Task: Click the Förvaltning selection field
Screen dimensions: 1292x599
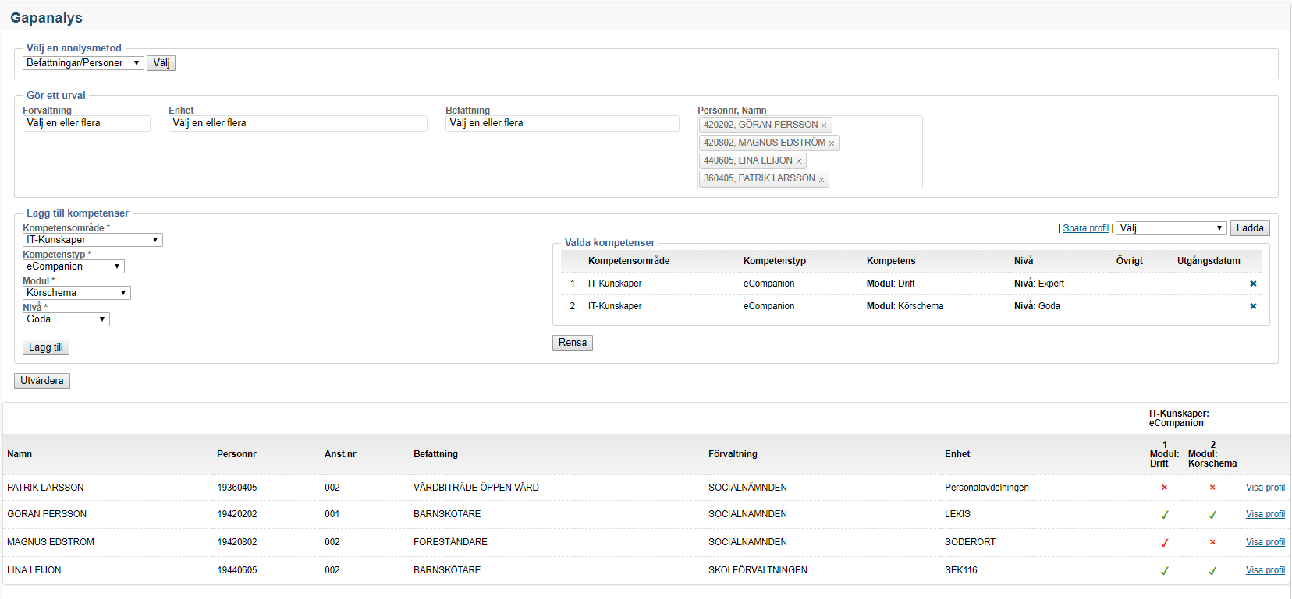Action: pos(86,123)
